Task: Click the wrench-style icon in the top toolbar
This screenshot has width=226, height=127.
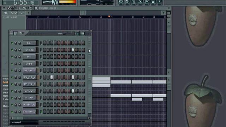Action: click(147, 2)
